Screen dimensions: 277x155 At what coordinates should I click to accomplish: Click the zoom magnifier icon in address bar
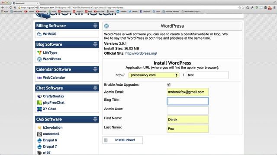pyautogui.click(x=239, y=8)
